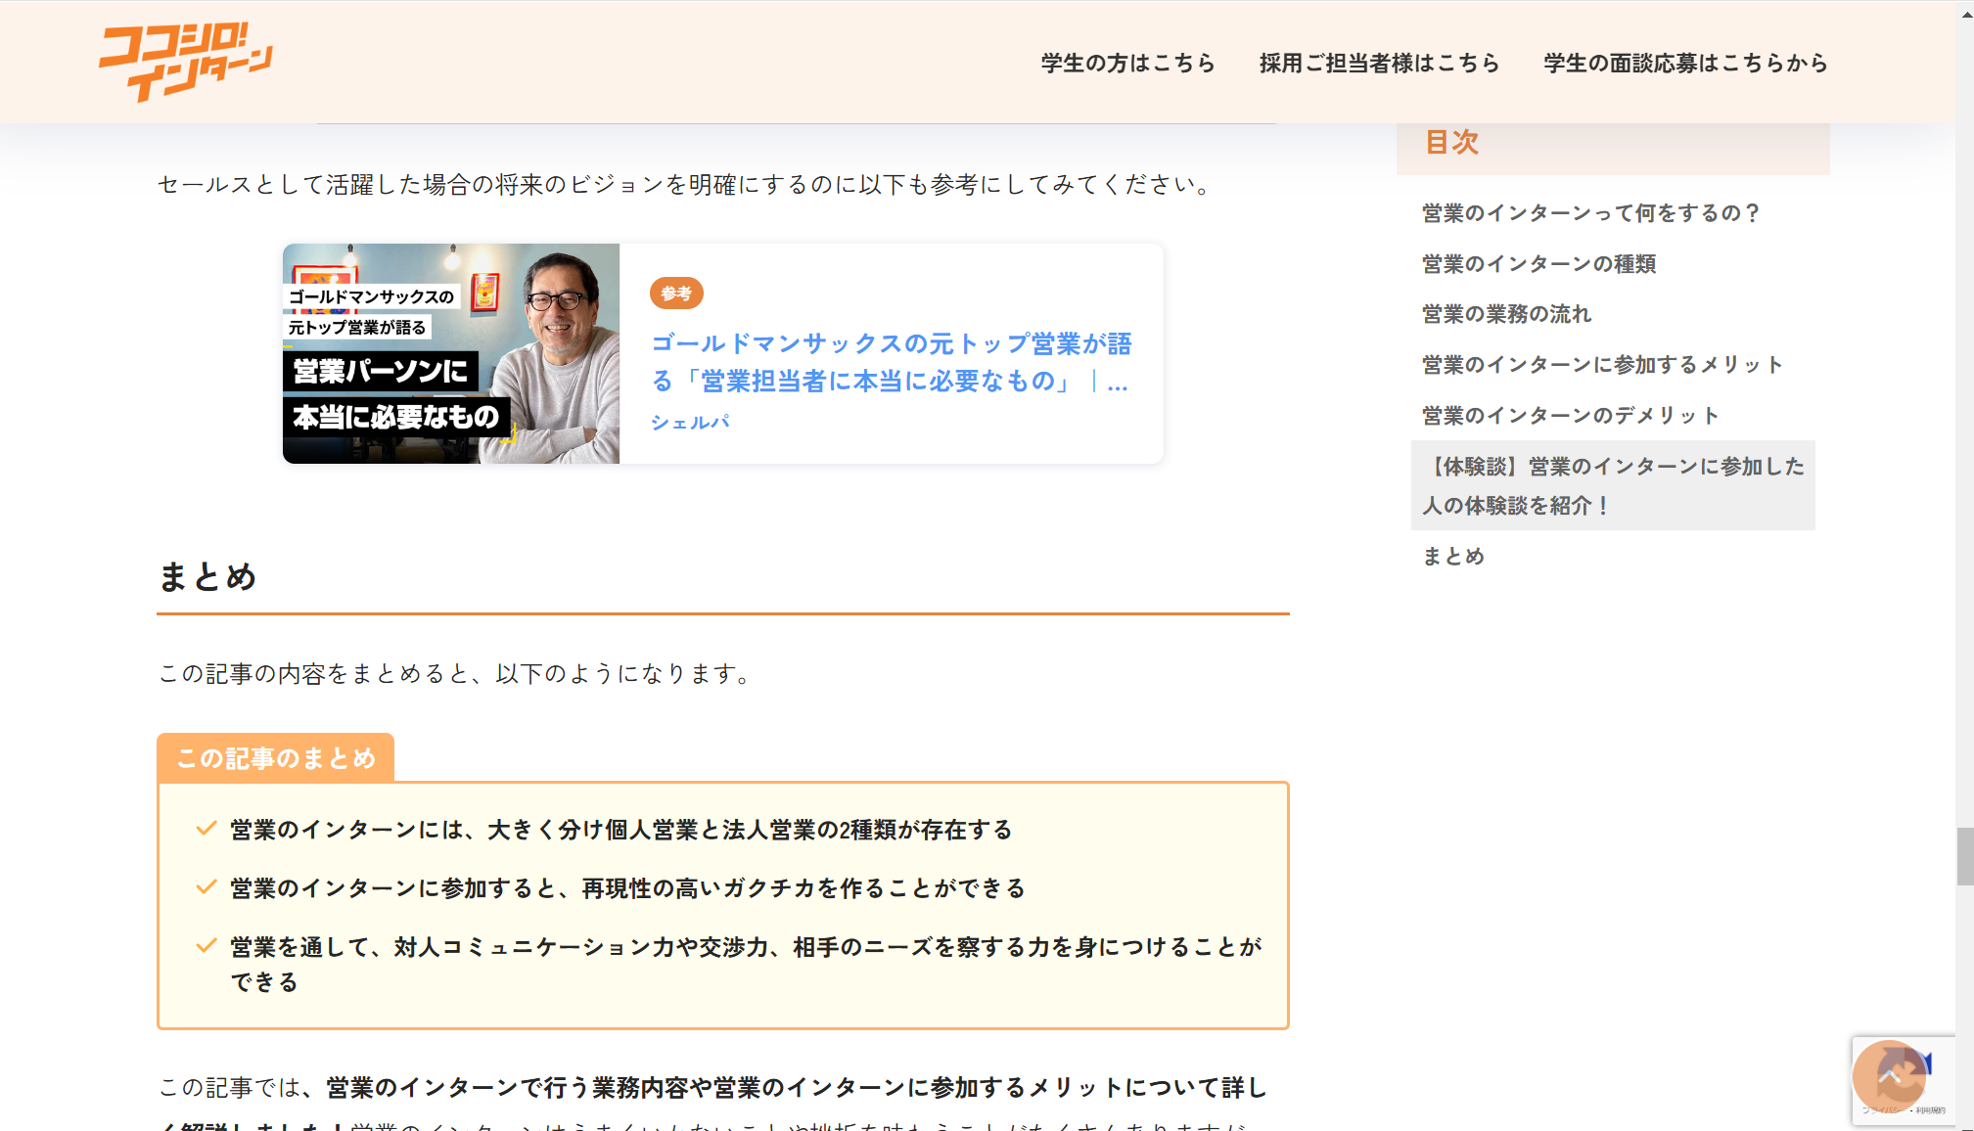Click checkmark beside 再現性の高いガクチカ summary item

point(206,887)
